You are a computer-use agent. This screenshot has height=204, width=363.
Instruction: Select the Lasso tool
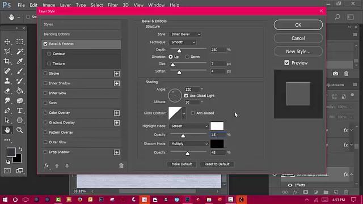[7, 52]
